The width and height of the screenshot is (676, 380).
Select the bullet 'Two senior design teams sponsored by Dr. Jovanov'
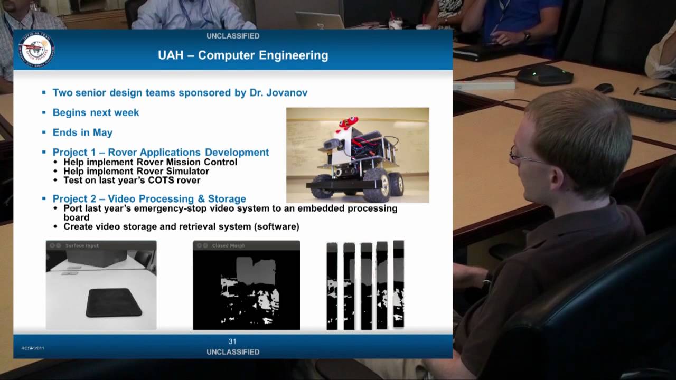point(180,93)
